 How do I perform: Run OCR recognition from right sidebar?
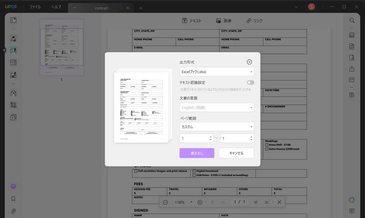[x=352, y=35]
